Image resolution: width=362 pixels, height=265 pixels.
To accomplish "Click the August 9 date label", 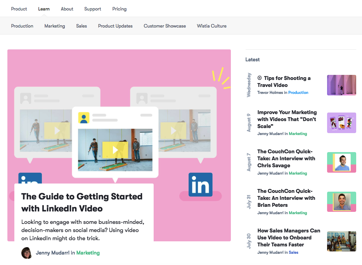I will pos(249,123).
